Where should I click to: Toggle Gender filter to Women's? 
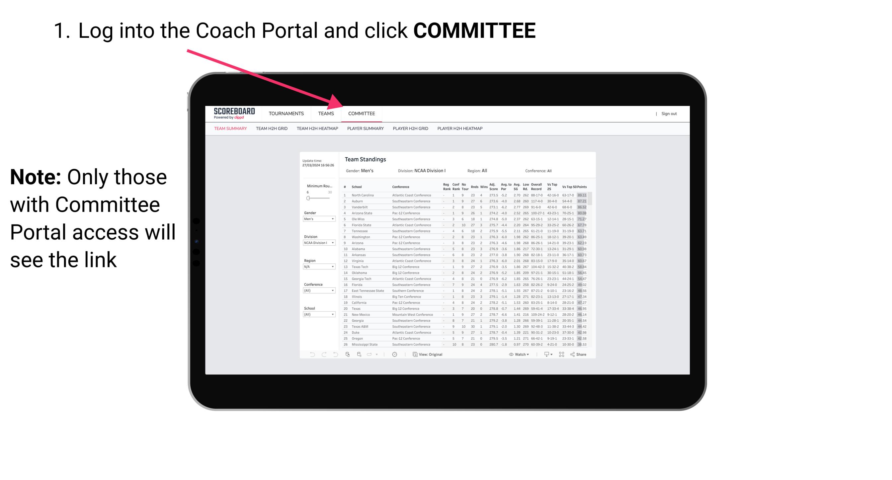pos(317,219)
